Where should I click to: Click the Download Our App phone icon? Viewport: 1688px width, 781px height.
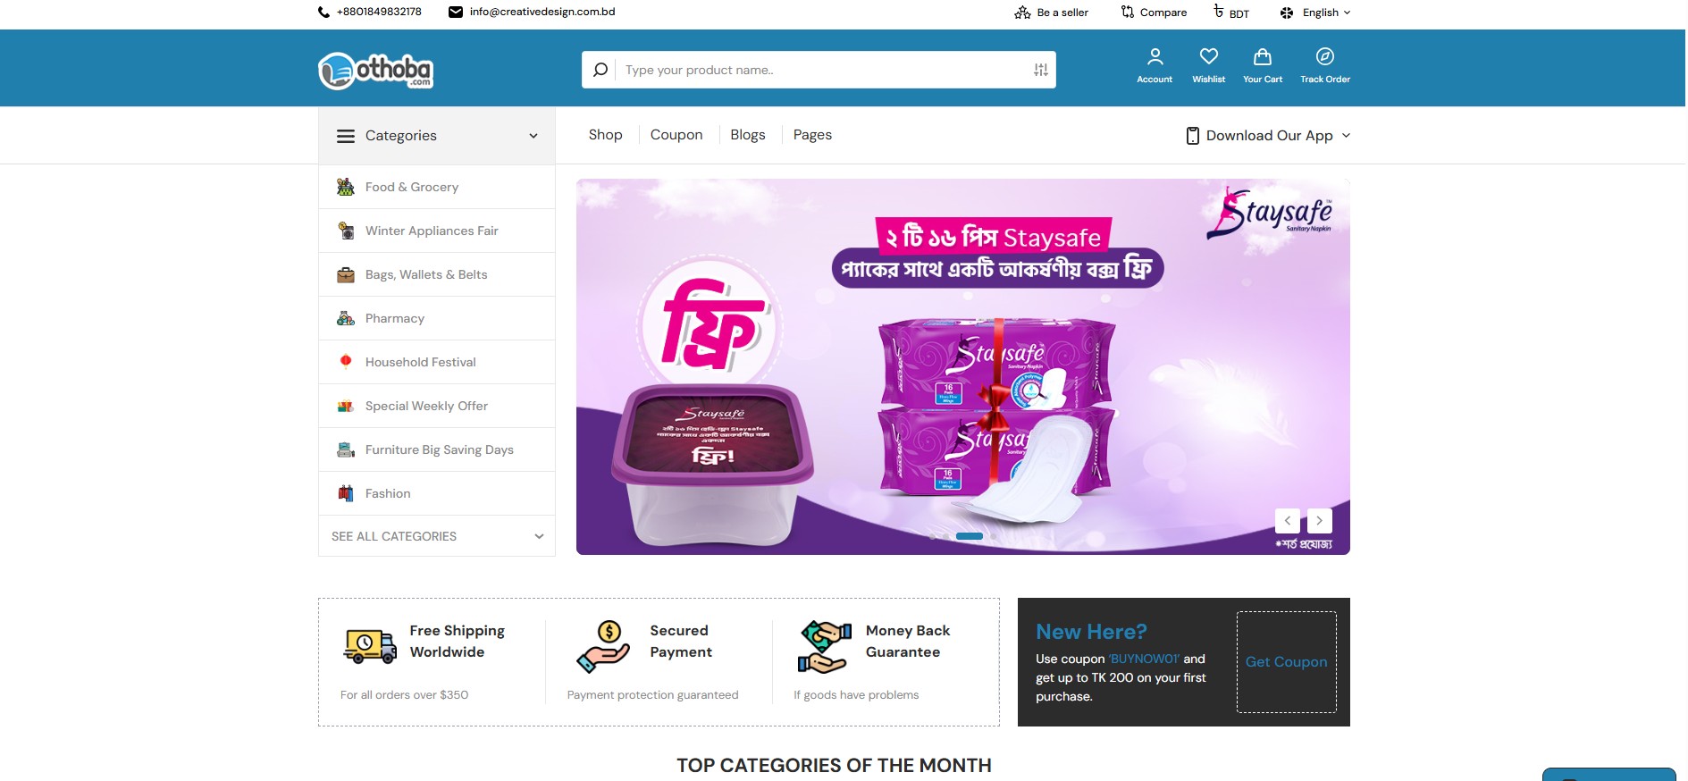[1193, 136]
